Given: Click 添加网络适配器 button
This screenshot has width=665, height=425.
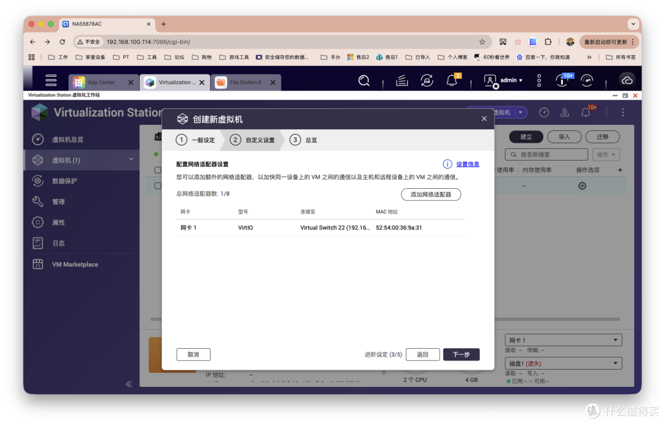Looking at the screenshot, I should coord(431,194).
